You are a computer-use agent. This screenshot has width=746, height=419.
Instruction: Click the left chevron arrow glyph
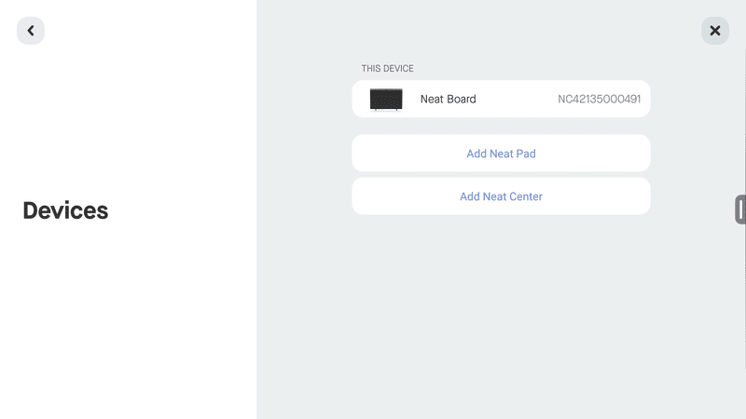coord(31,31)
